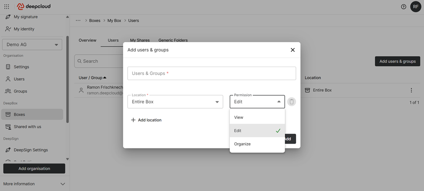Click the Add location button

[146, 120]
